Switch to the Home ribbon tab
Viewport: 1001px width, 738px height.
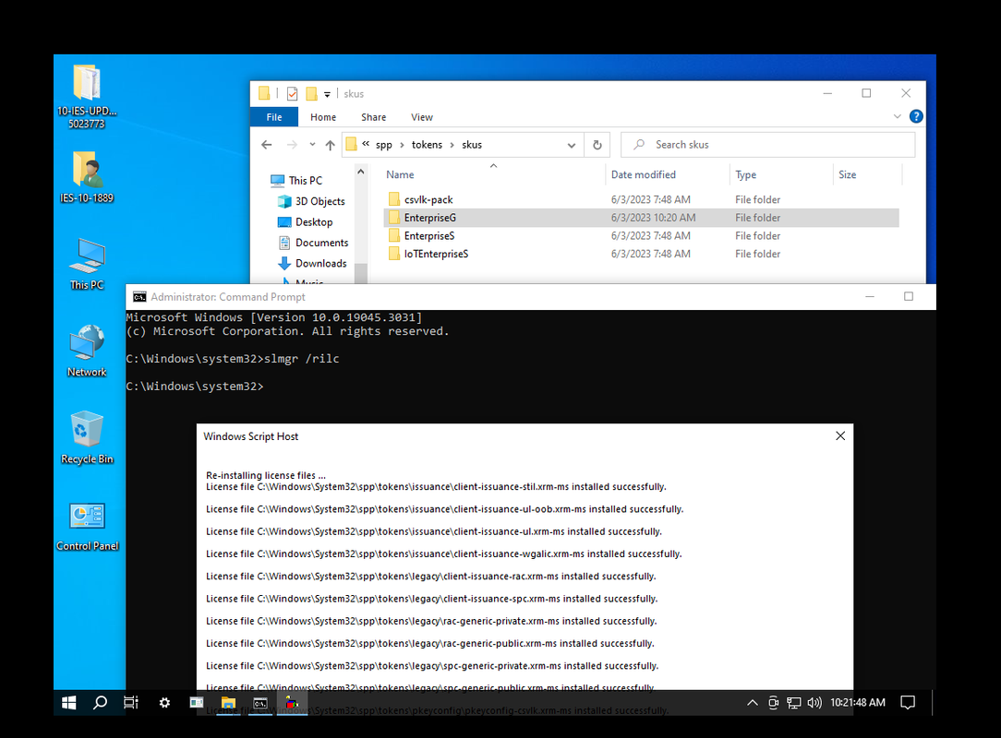point(323,117)
